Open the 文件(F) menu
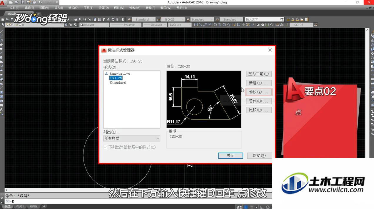 [x=14, y=8]
